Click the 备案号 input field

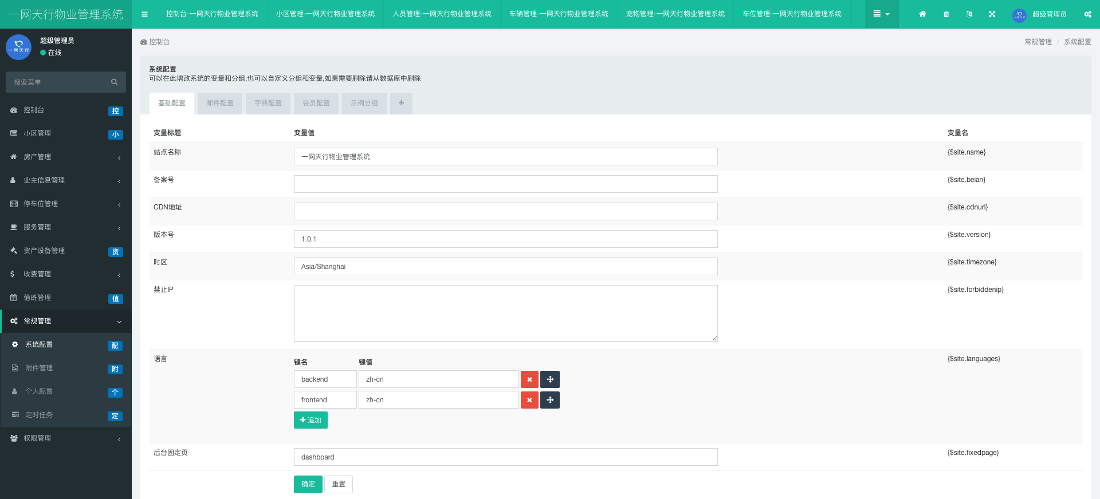pyautogui.click(x=505, y=184)
